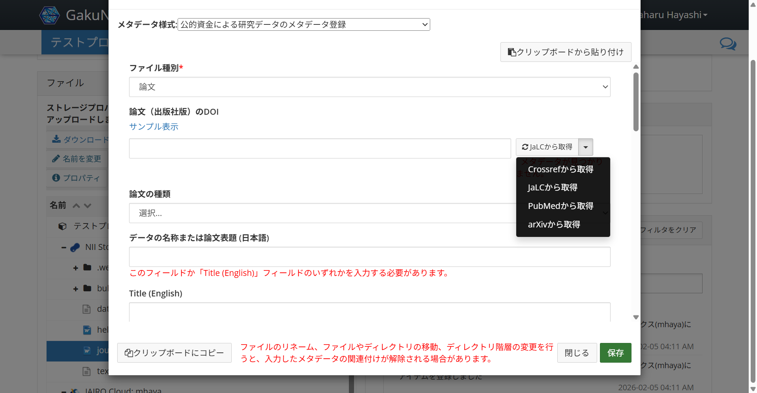Click the info icon beside プロパティ
Image resolution: width=757 pixels, height=393 pixels.
(x=56, y=178)
